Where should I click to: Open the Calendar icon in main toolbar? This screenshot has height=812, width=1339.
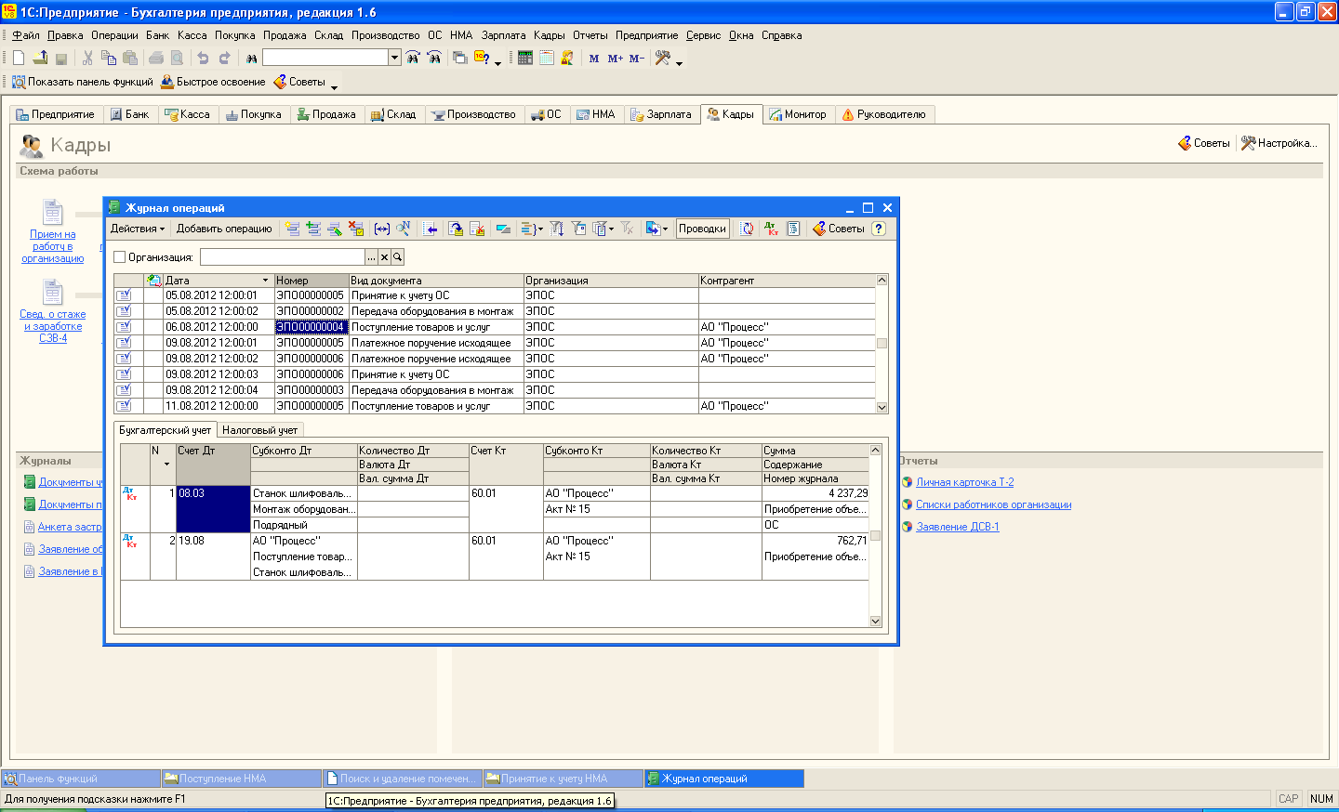click(547, 58)
